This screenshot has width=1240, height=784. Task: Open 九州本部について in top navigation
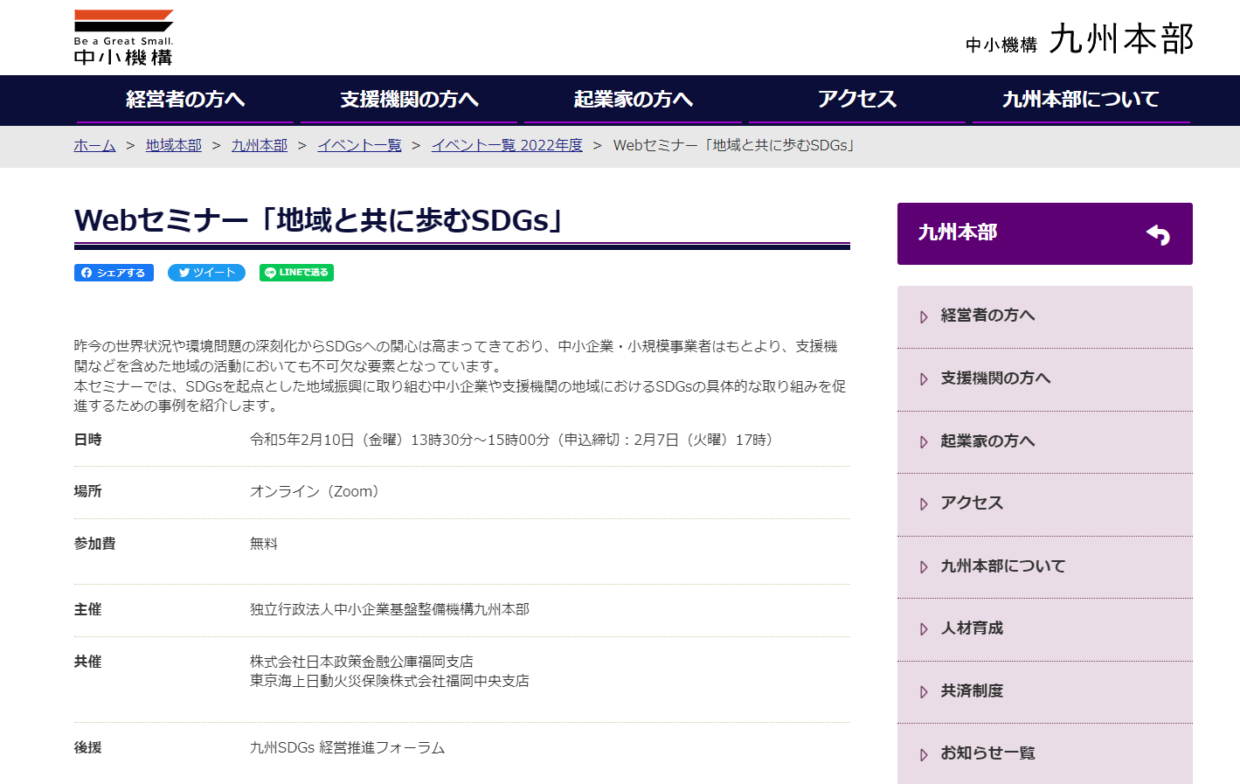1080,100
